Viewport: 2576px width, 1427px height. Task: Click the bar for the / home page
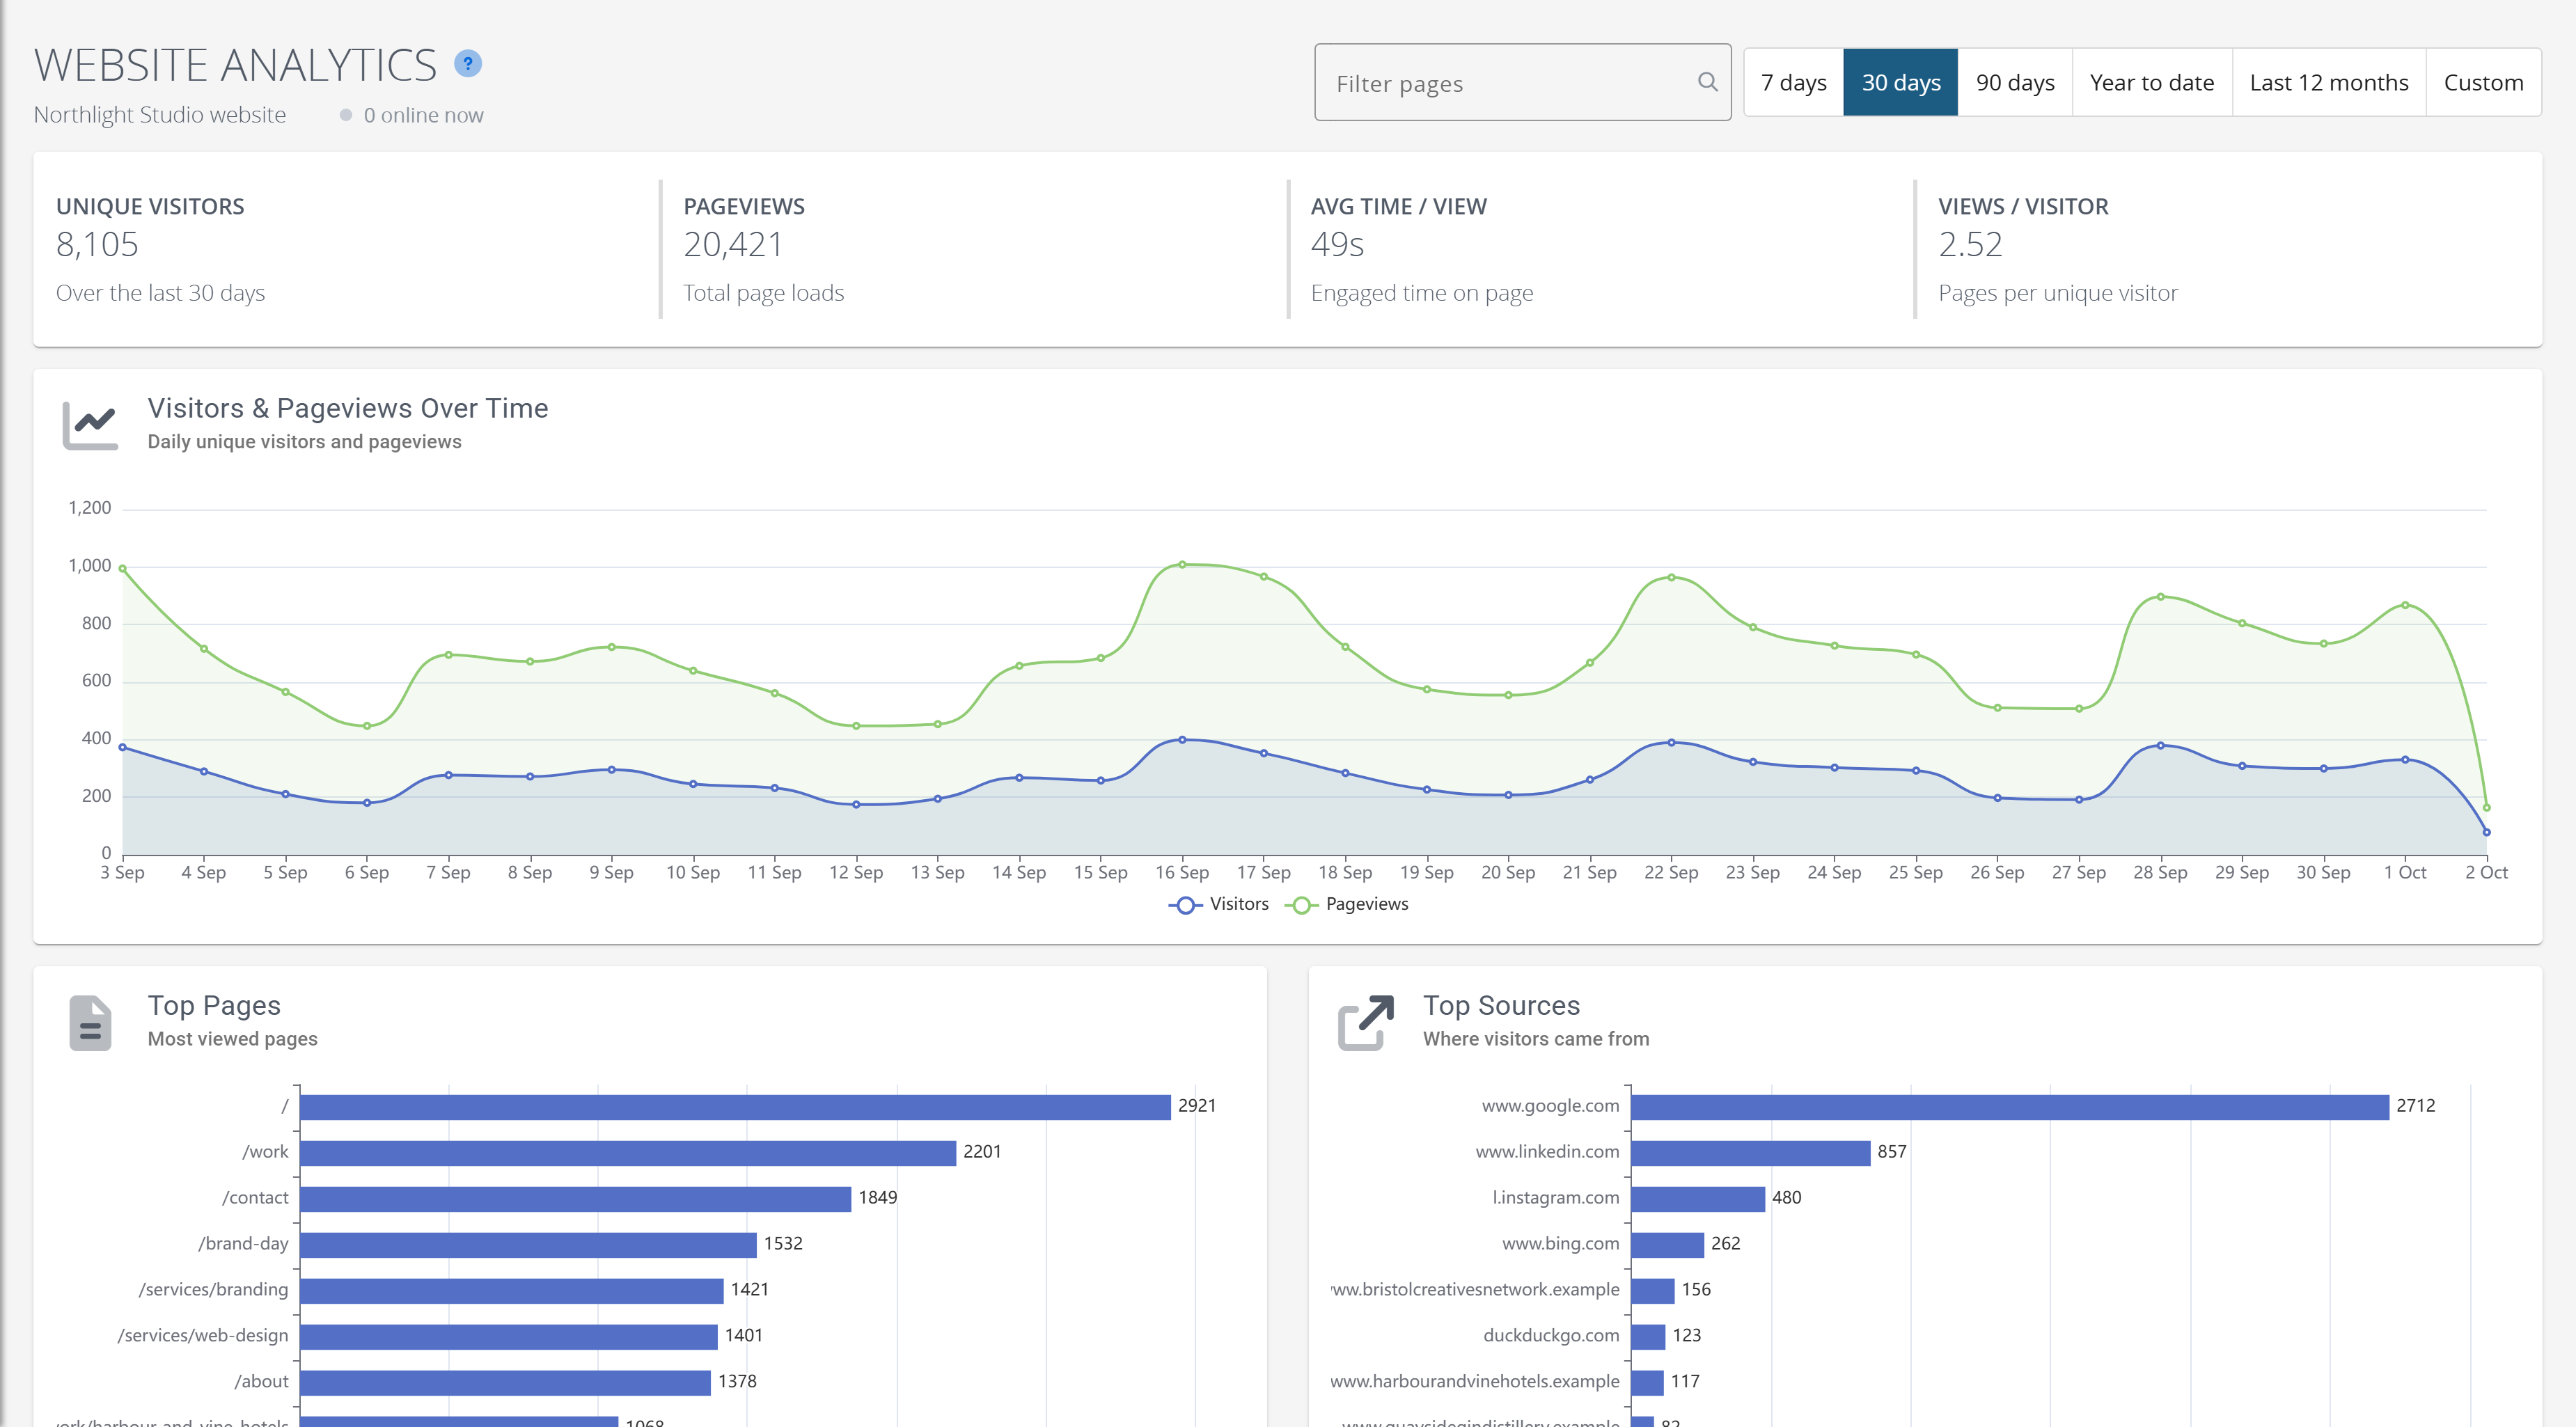[735, 1106]
